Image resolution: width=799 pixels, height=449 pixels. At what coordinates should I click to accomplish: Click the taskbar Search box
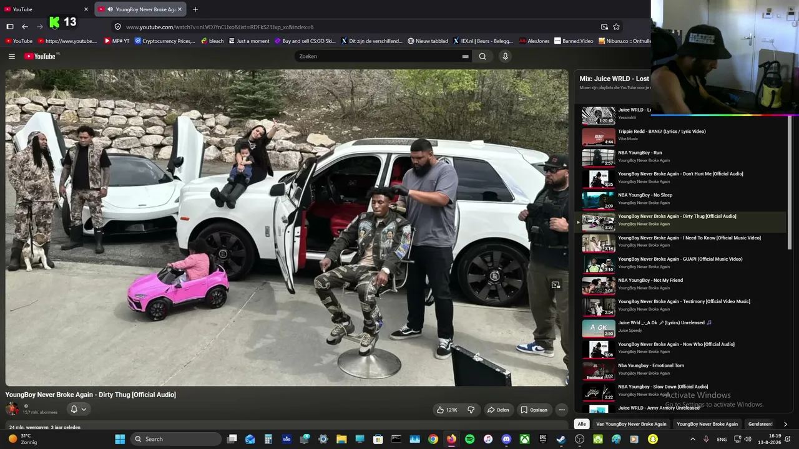click(177, 439)
